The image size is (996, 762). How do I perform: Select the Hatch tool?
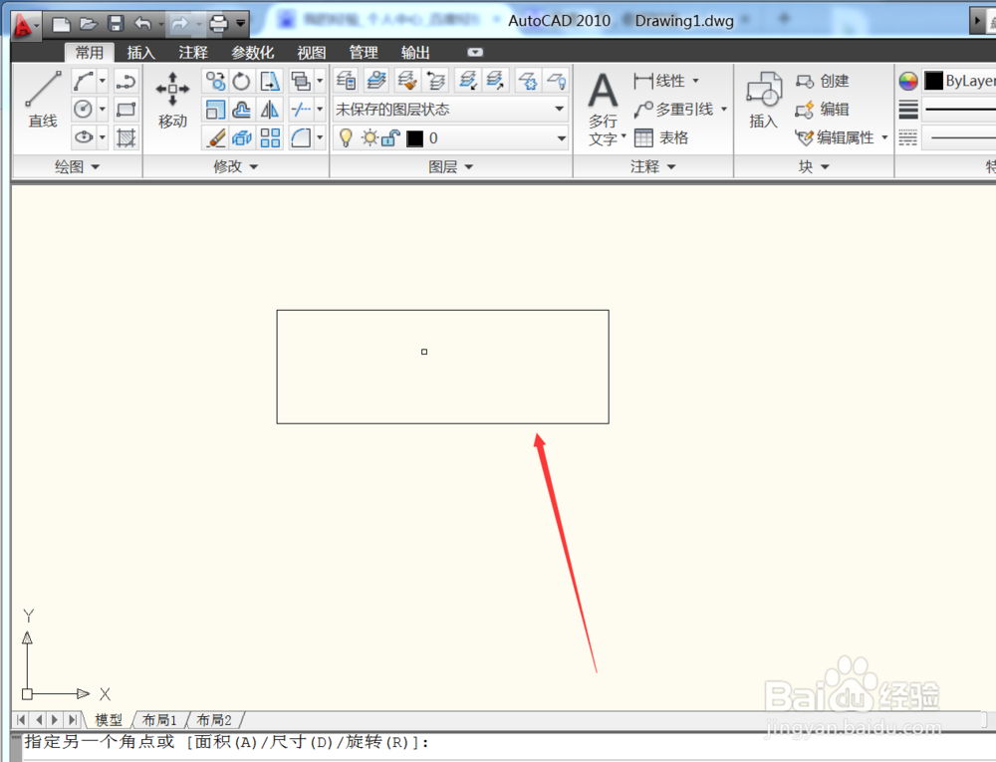(125, 137)
